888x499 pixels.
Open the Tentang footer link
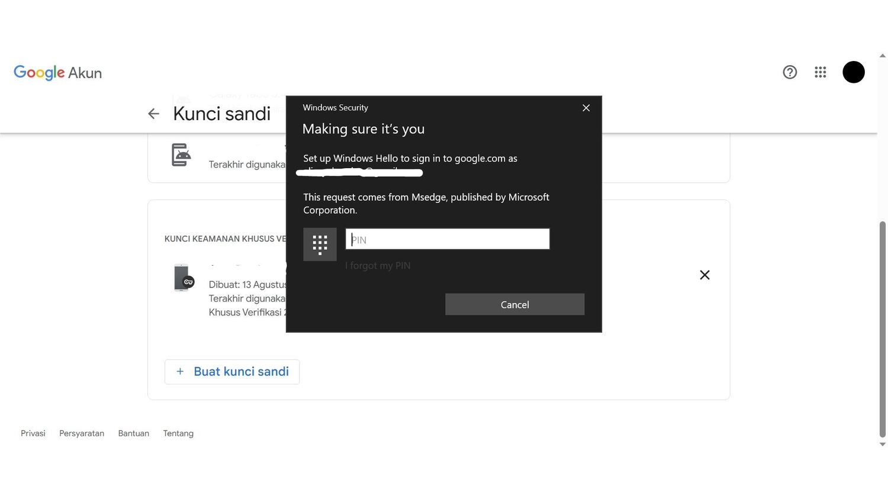tap(178, 433)
